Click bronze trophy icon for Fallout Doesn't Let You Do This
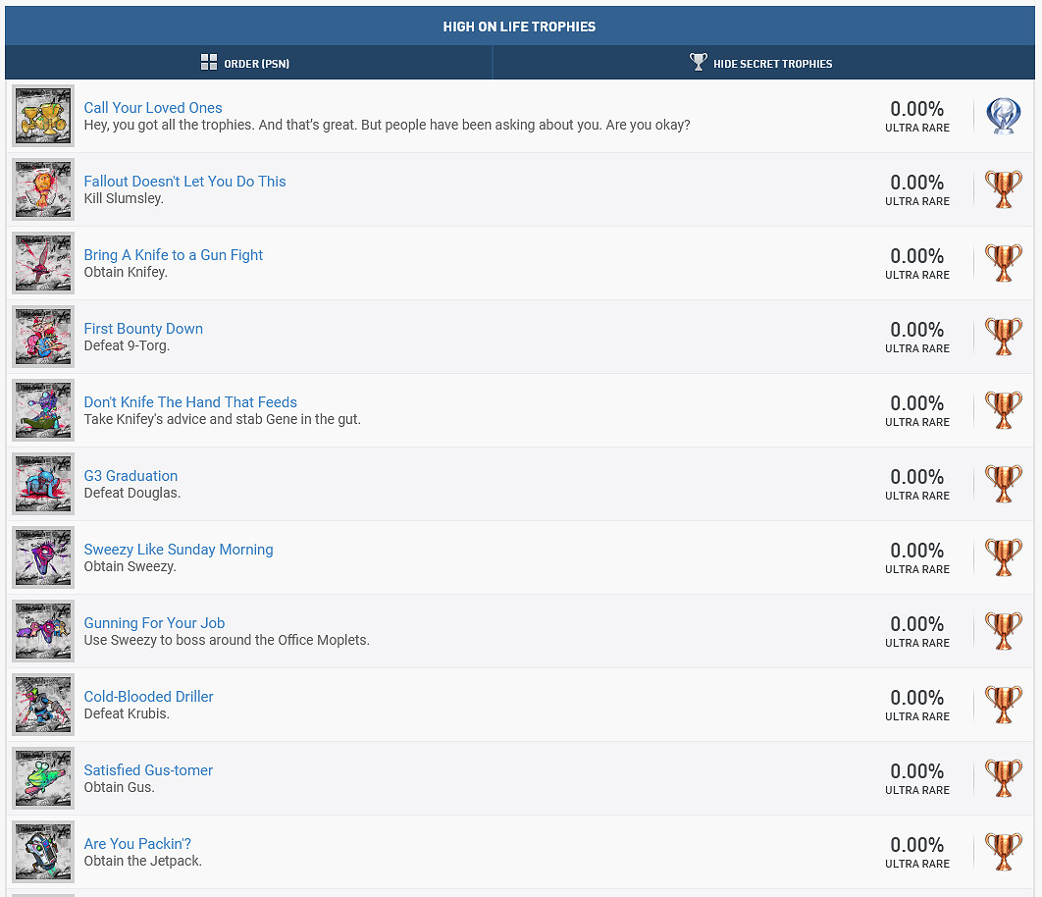 (1003, 189)
